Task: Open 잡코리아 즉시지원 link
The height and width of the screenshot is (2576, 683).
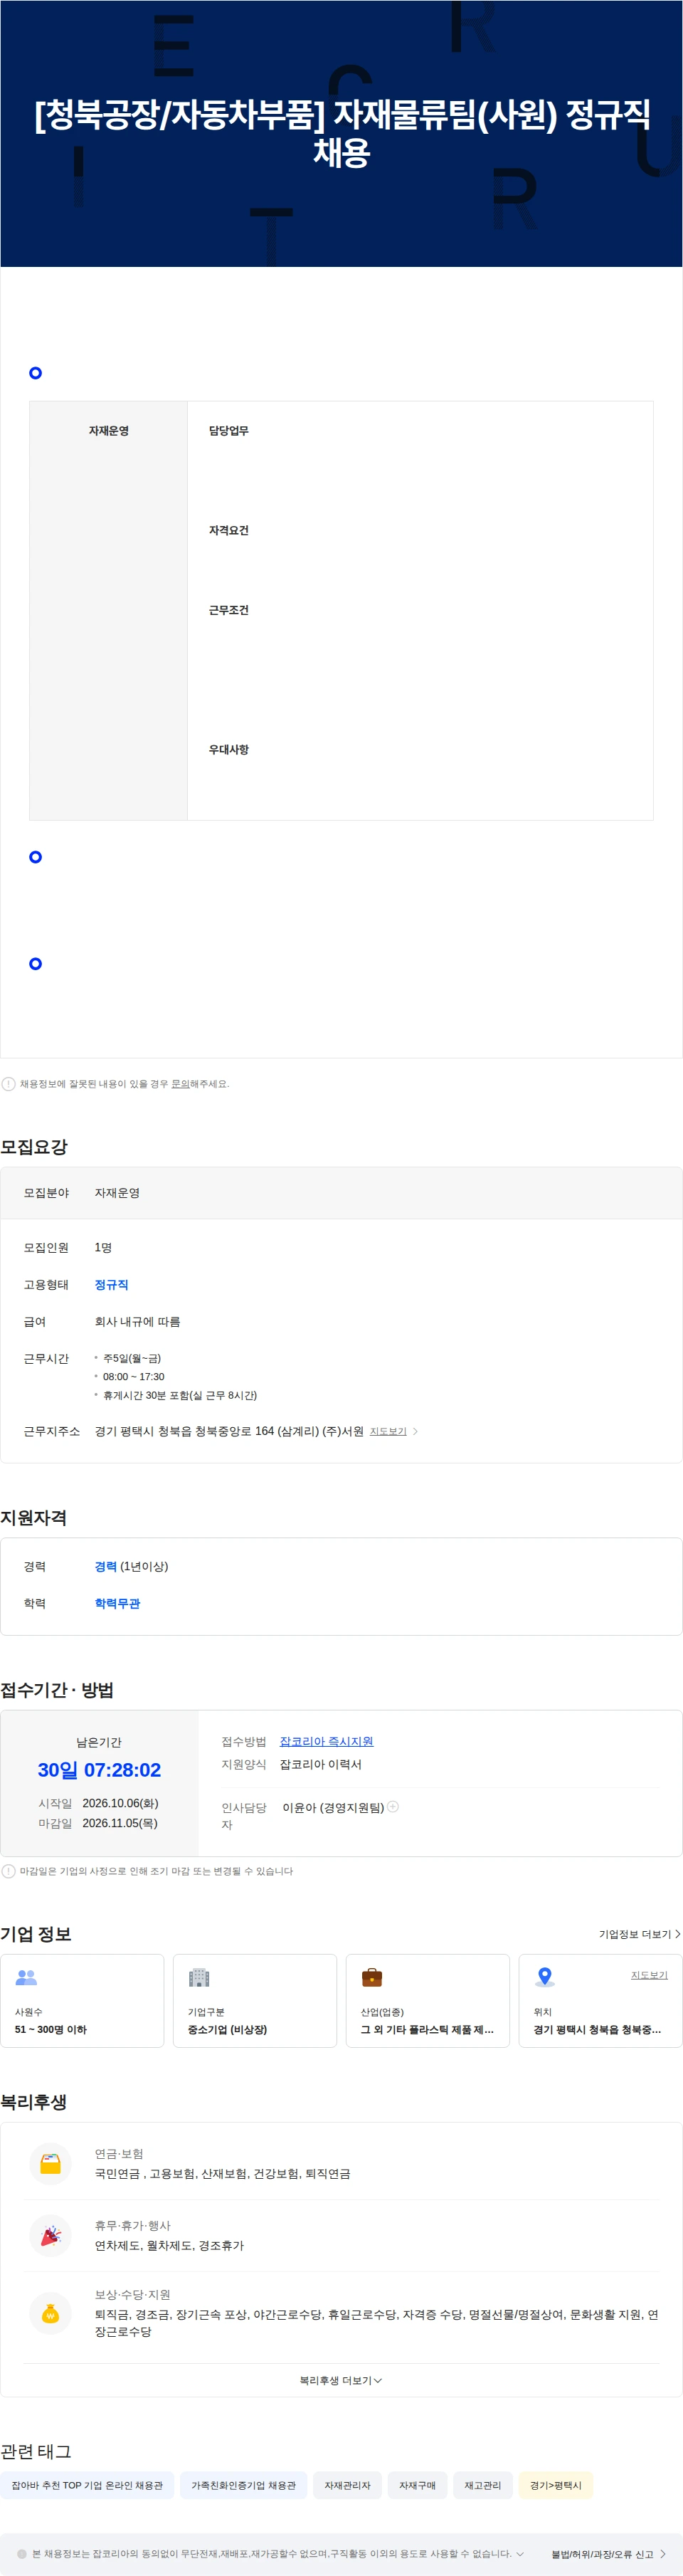Action: (326, 1741)
